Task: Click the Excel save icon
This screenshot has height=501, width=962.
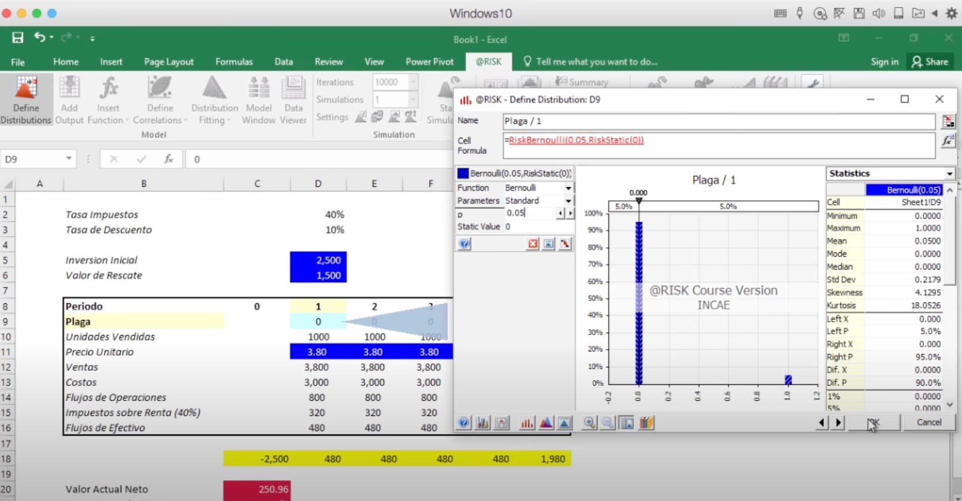Action: point(18,38)
